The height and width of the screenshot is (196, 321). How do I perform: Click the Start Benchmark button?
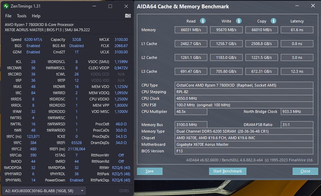point(227,171)
